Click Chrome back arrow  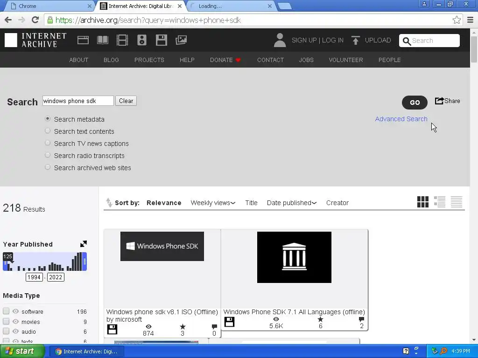click(x=8, y=20)
